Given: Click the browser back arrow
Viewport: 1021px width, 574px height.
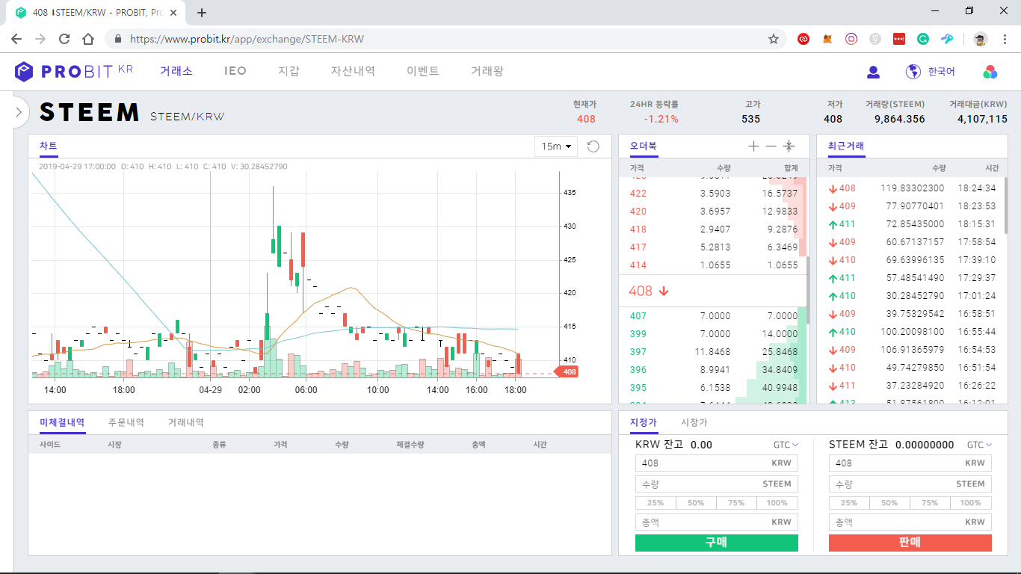Looking at the screenshot, I should pos(16,39).
